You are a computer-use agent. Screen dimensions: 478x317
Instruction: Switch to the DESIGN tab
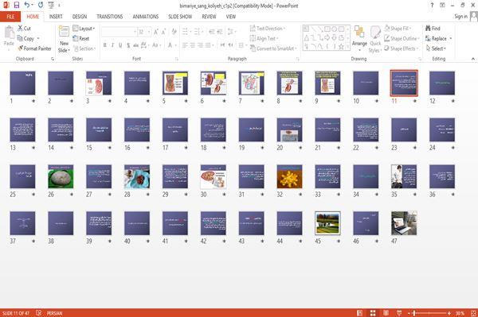pos(79,17)
